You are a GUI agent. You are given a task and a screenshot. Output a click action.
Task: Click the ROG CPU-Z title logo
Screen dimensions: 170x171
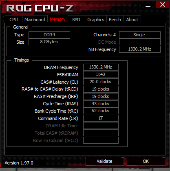40,8
